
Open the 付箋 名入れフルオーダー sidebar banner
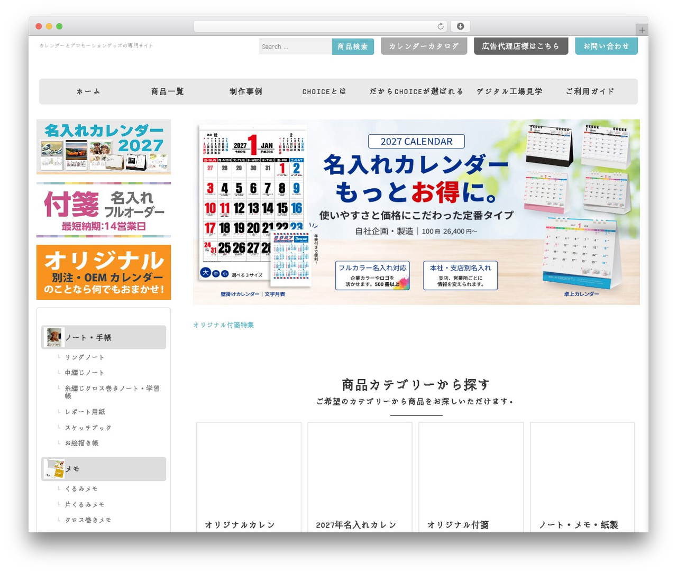tap(104, 209)
